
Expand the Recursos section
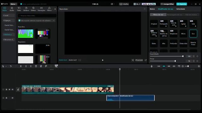click(9, 40)
